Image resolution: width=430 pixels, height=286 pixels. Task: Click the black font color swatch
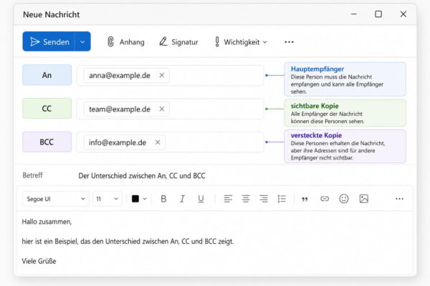coord(135,199)
